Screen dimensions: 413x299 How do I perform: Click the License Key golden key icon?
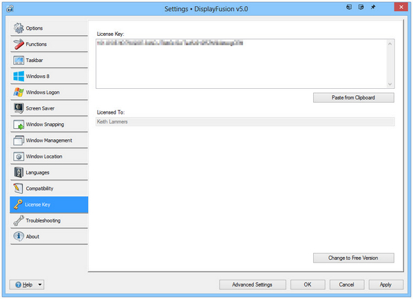pos(18,205)
